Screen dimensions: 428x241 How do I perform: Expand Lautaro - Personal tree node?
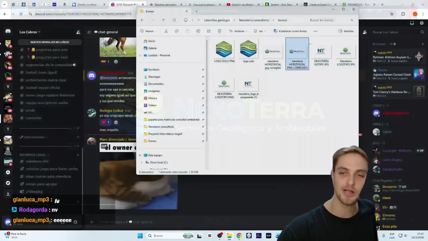pyautogui.click(x=140, y=55)
